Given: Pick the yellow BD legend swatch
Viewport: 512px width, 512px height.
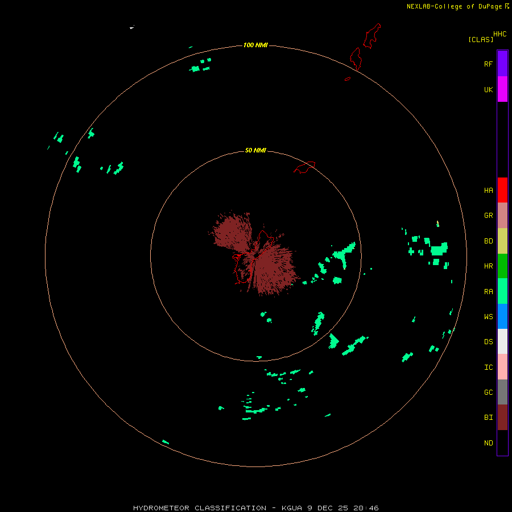Looking at the screenshot, I should pos(502,241).
